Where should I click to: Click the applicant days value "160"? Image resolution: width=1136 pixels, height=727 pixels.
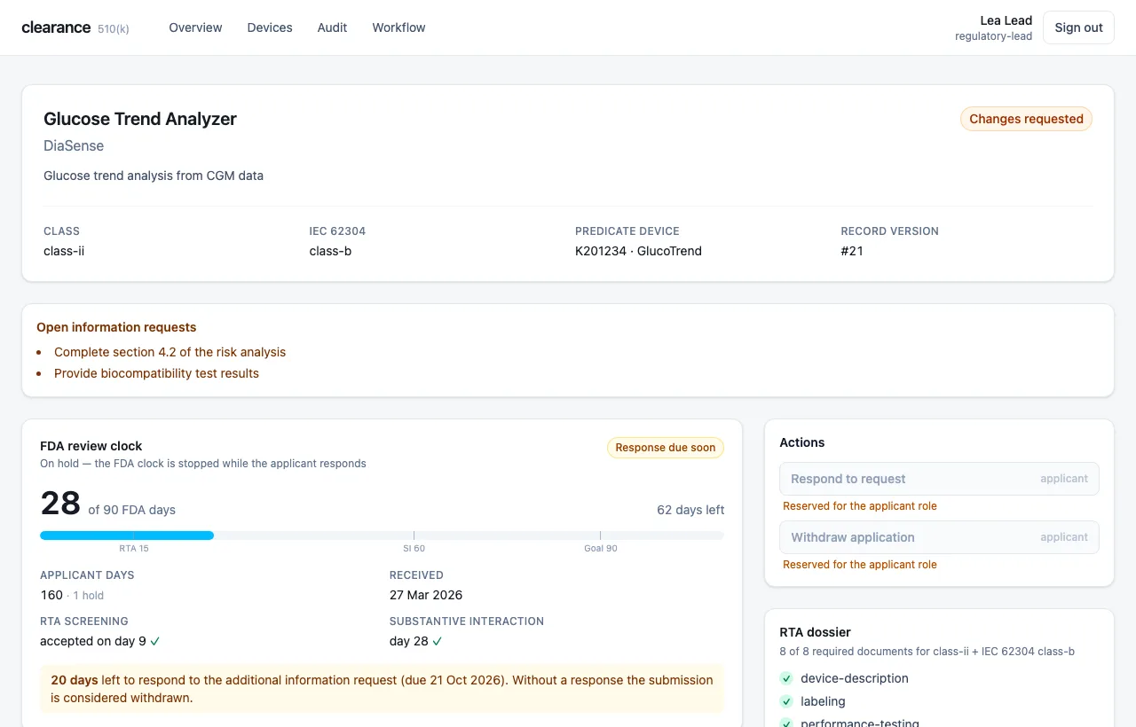pos(51,595)
